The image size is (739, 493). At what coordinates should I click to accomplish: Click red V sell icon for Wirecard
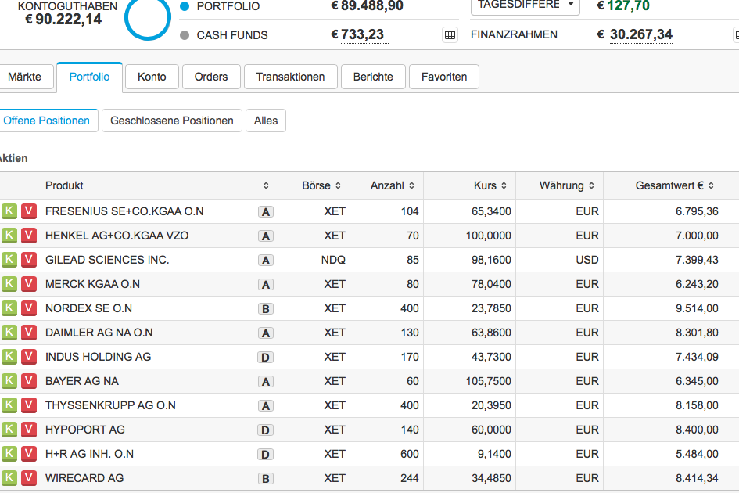pos(29,478)
